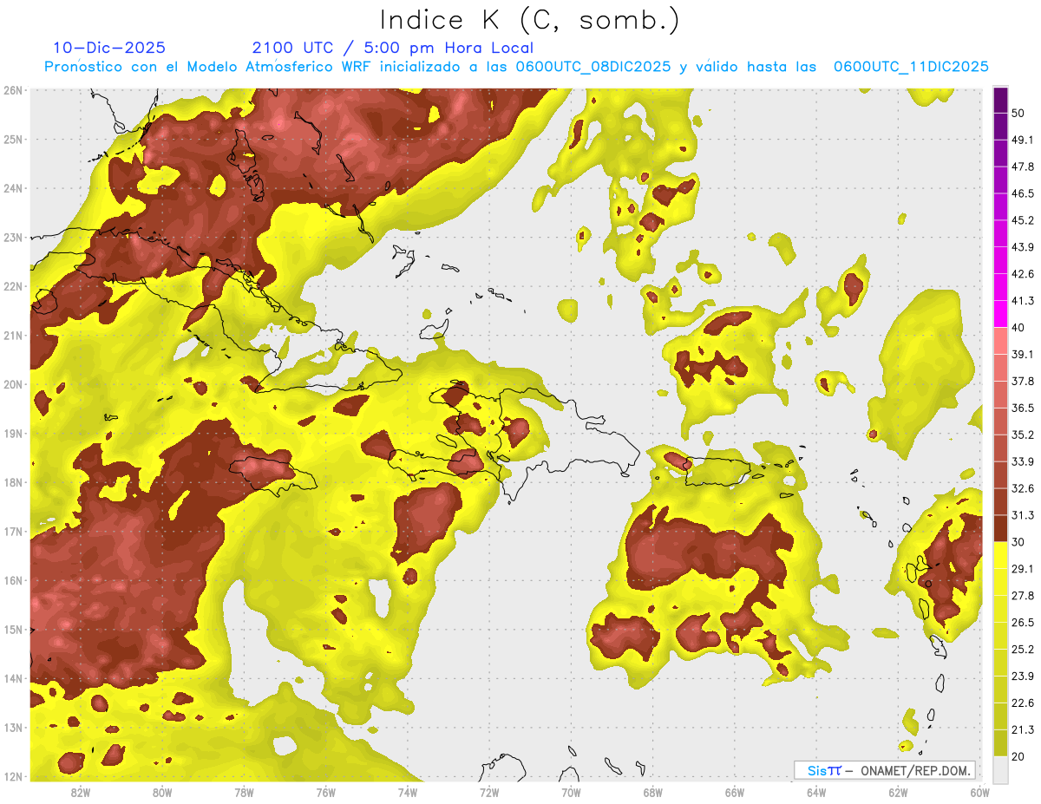Viewport: 1041px width, 804px height.
Task: Click the latitude label "13N"
Action: point(13,727)
